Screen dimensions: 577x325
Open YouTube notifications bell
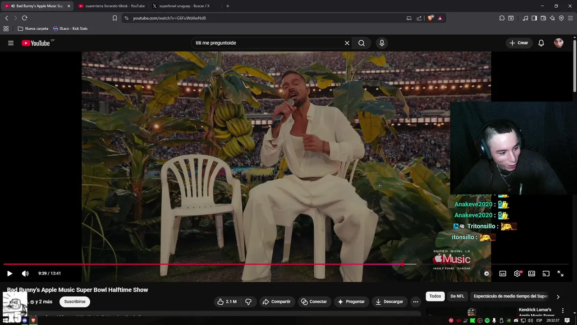coord(541,43)
